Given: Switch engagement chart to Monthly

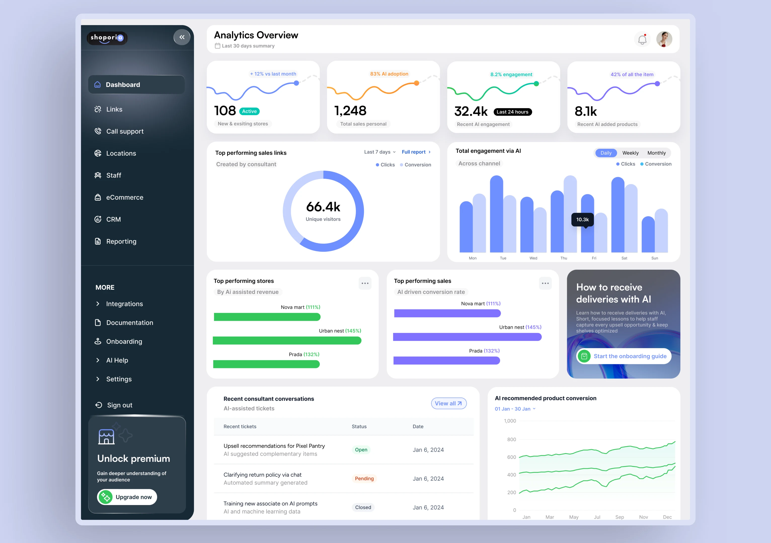Looking at the screenshot, I should click(656, 153).
